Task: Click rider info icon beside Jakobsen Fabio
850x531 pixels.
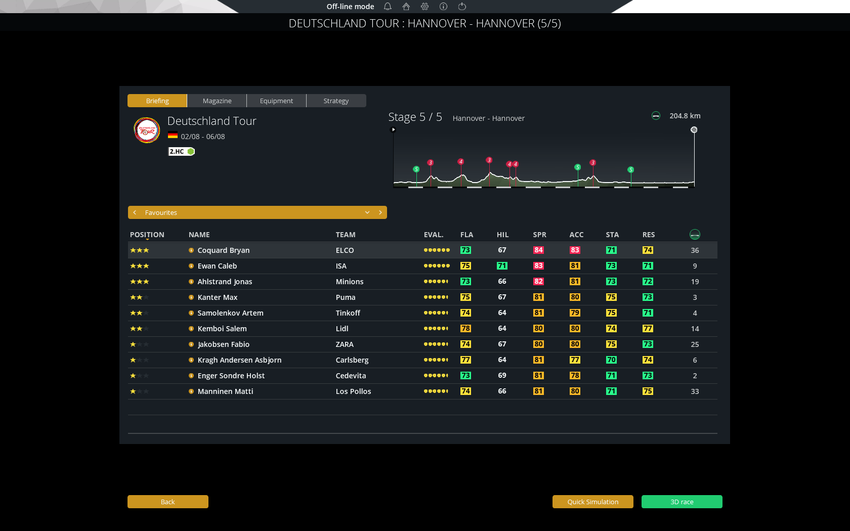Action: [191, 344]
